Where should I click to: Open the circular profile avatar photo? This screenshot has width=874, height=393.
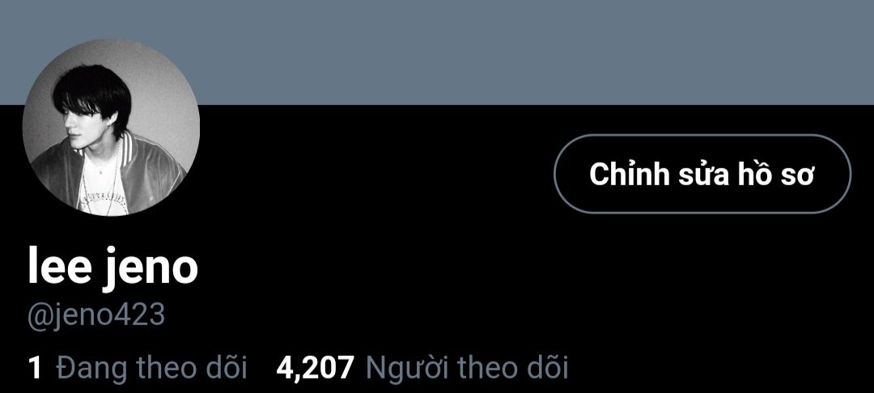tap(111, 128)
